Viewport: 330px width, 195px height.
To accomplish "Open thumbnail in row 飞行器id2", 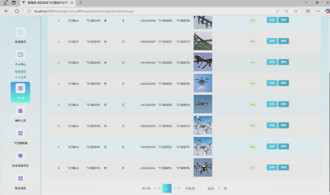I will [203, 146].
